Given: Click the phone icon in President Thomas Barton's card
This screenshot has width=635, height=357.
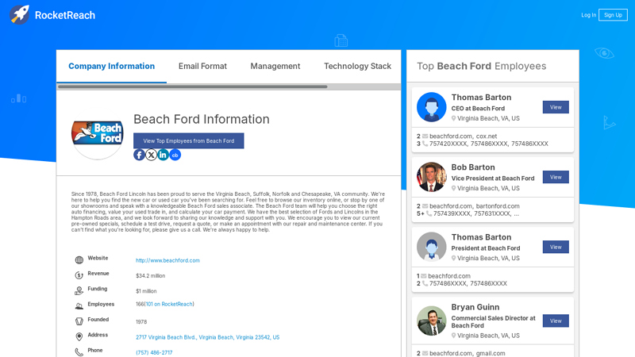Looking at the screenshot, I should coord(425,283).
